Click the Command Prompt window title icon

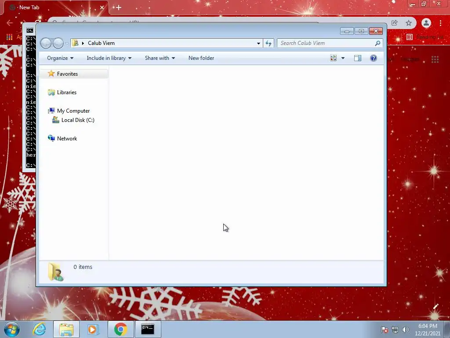point(29,30)
